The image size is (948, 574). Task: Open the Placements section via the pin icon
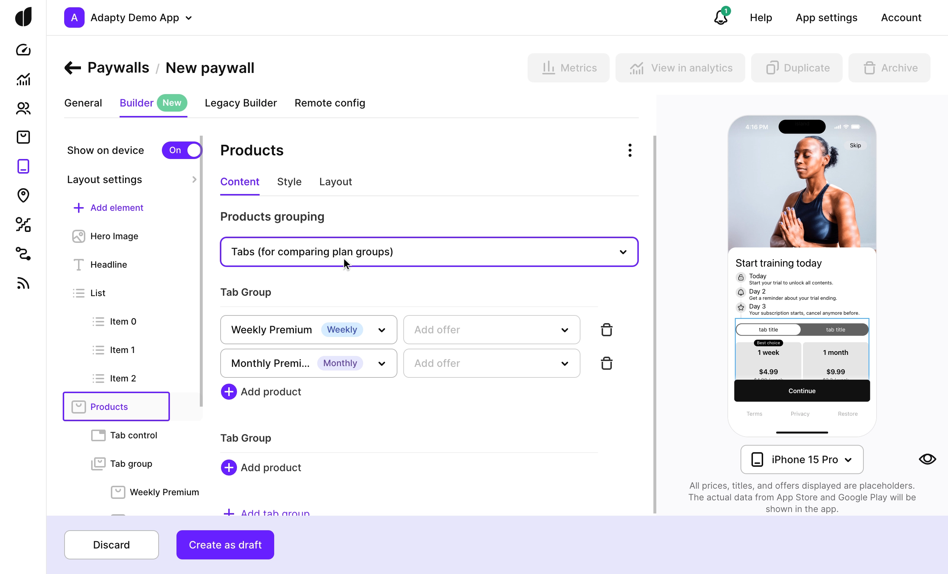[23, 195]
